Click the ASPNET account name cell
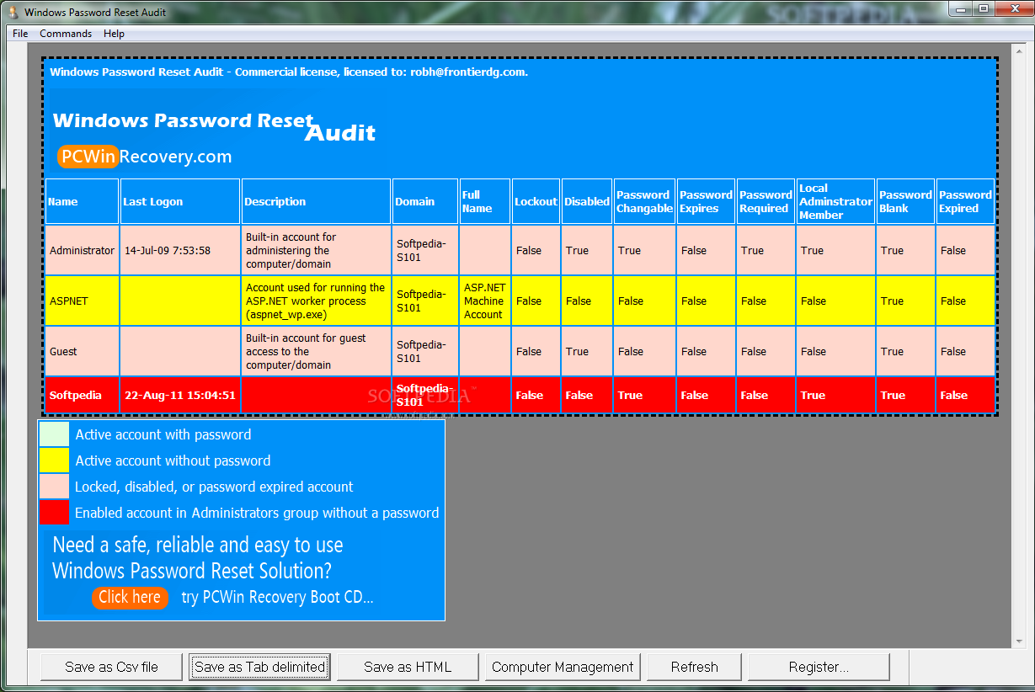1035x692 pixels. point(82,301)
